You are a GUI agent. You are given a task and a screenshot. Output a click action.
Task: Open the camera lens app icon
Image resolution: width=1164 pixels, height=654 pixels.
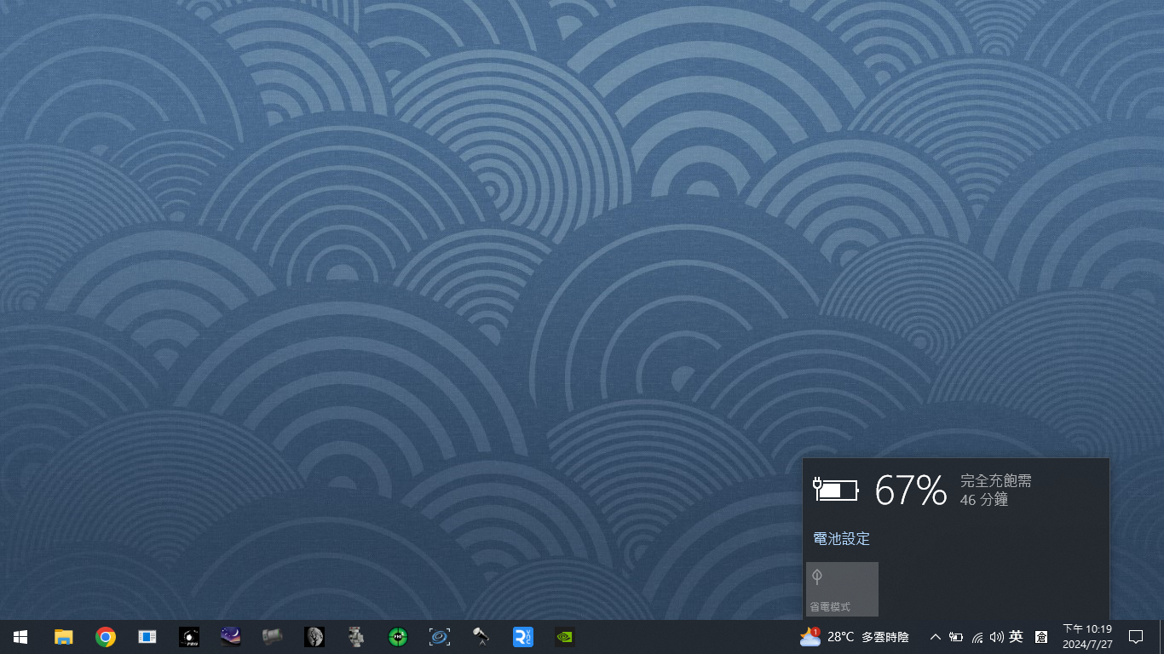tap(272, 637)
